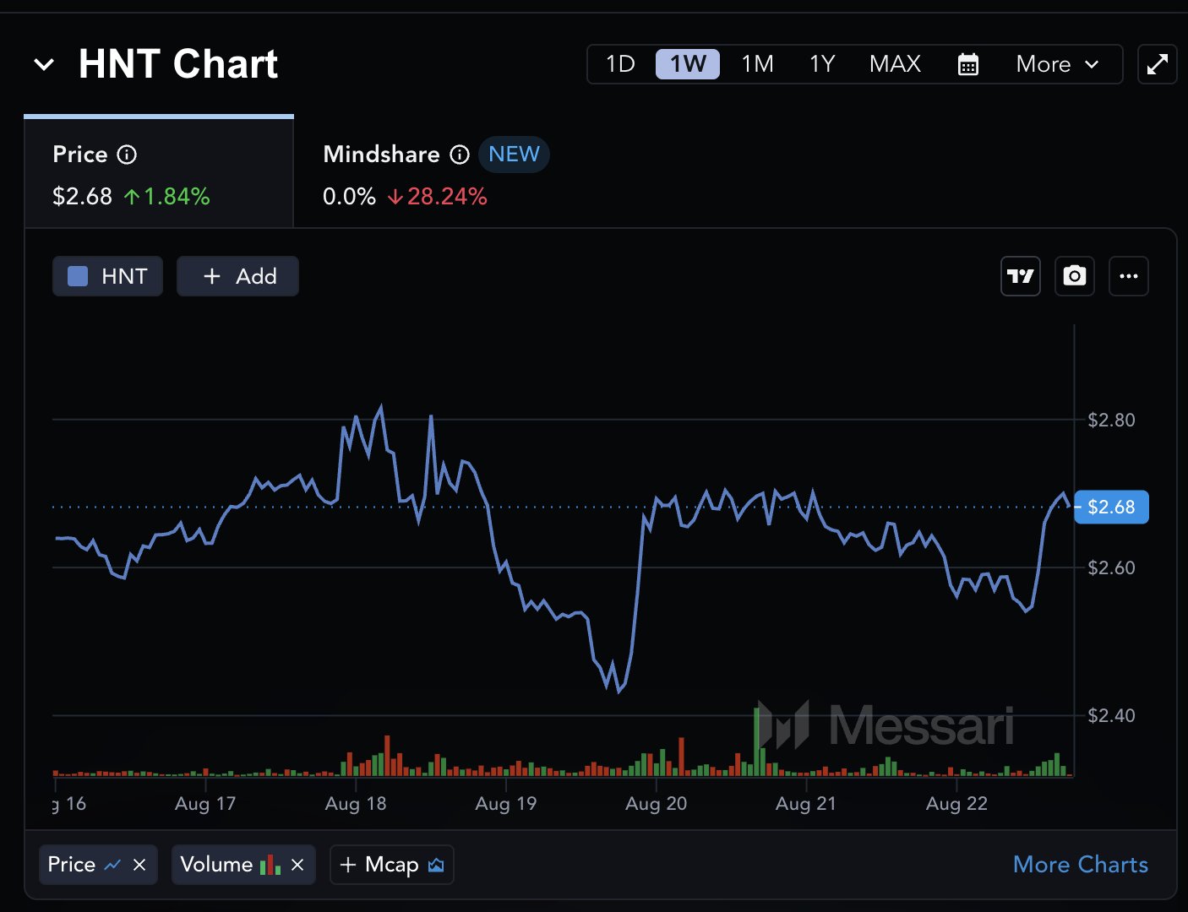
Task: Open the chart options ellipsis menu
Action: pyautogui.click(x=1129, y=276)
